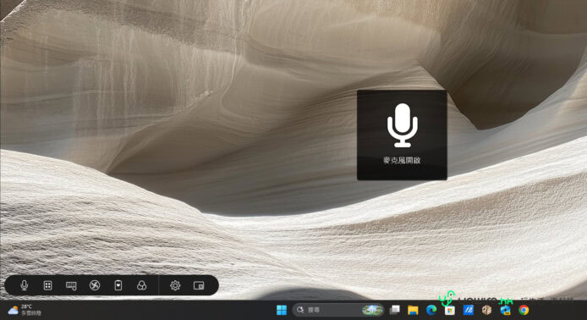Open the gear settings icon in toolbar
This screenshot has width=587, height=320.
175,285
